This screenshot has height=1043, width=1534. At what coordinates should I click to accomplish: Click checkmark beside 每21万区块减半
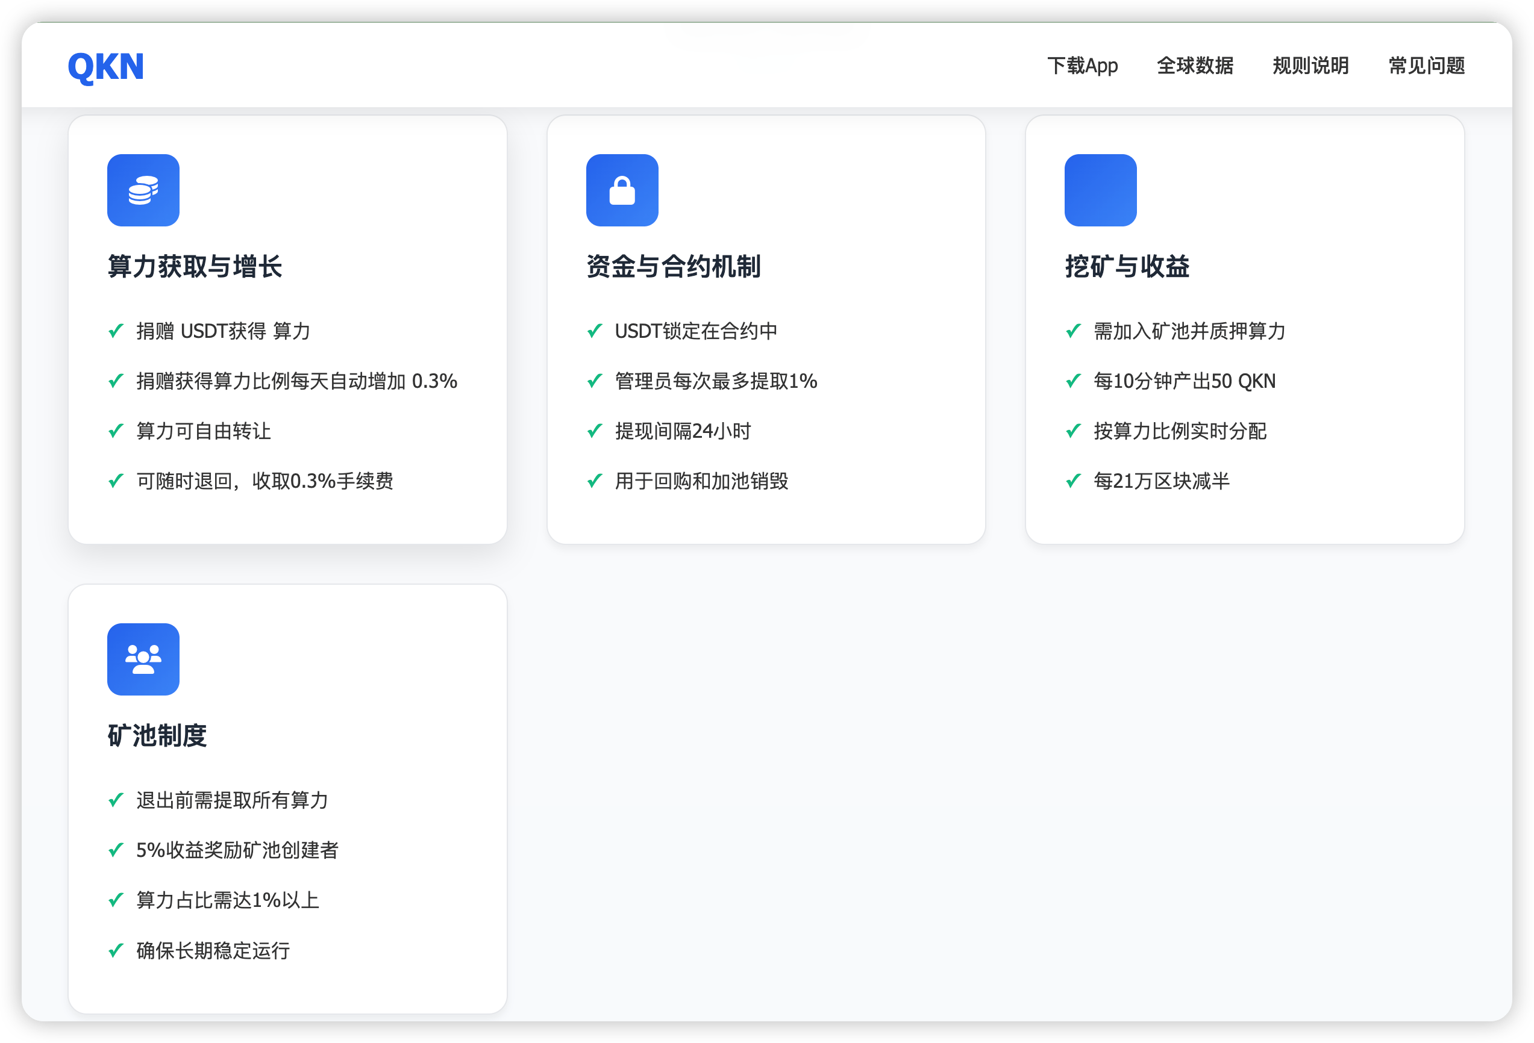pos(1073,481)
